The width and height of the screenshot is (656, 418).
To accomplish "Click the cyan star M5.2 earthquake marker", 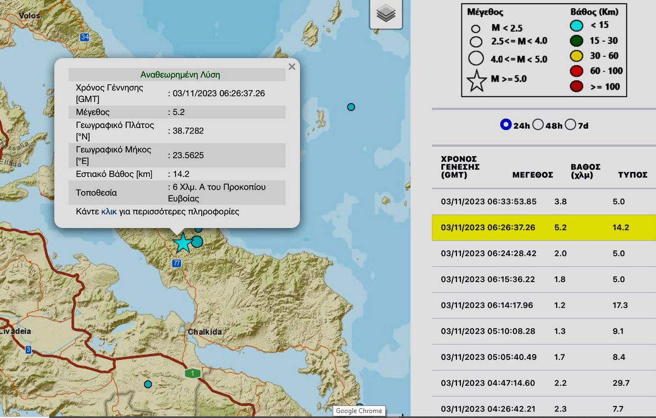I will pyautogui.click(x=182, y=242).
